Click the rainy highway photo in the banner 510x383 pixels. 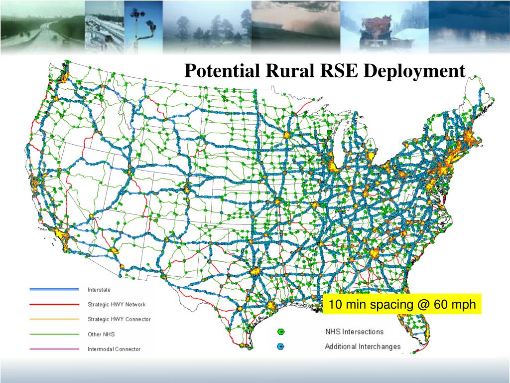pyautogui.click(x=43, y=27)
